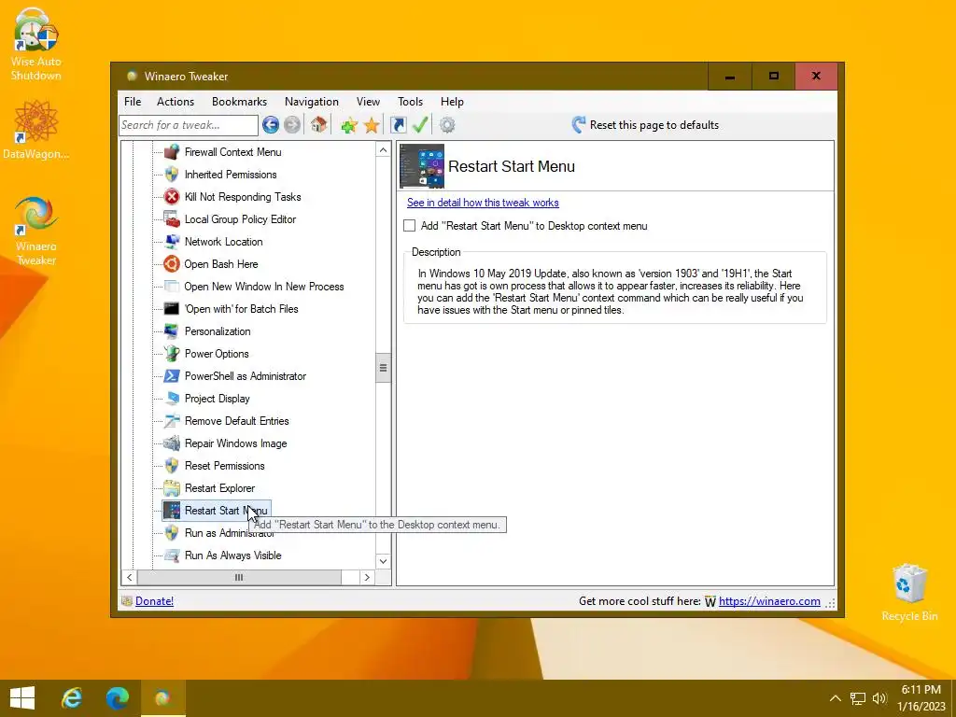Viewport: 956px width, 717px height.
Task: Open Microsoft Edge from the taskbar
Action: tap(118, 698)
